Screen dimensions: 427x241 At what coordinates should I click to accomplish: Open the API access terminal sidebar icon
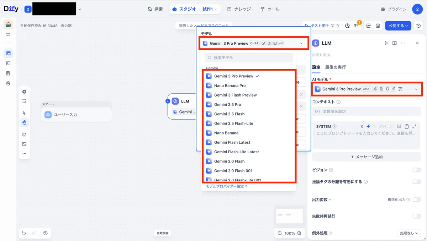click(8, 63)
